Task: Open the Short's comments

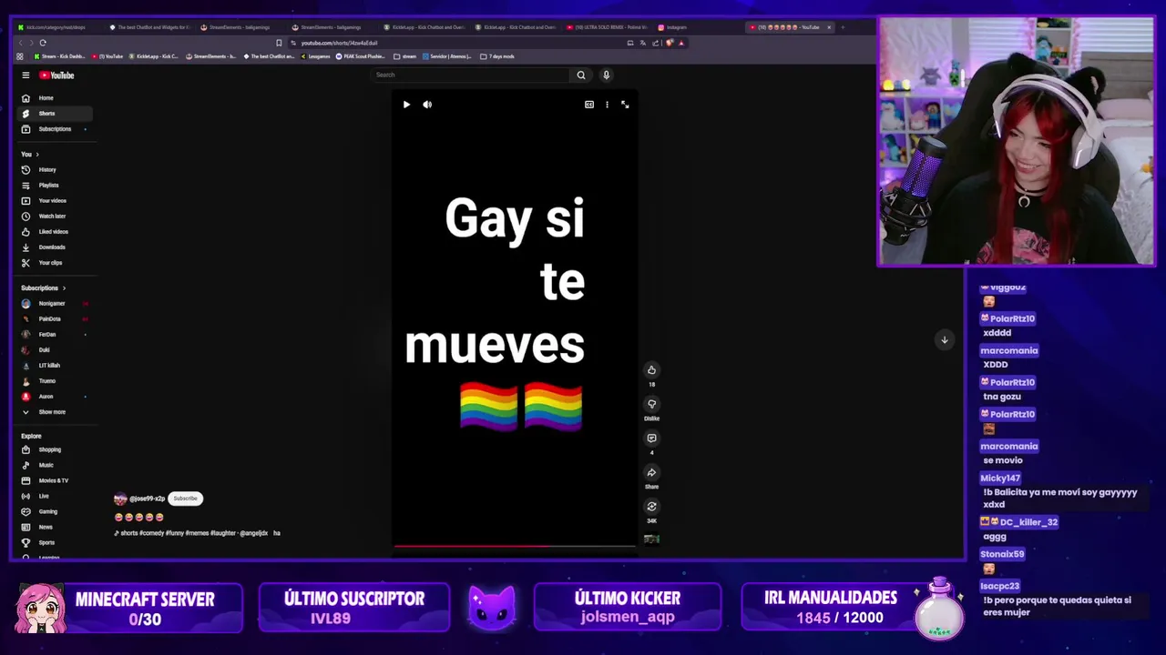Action: (651, 438)
